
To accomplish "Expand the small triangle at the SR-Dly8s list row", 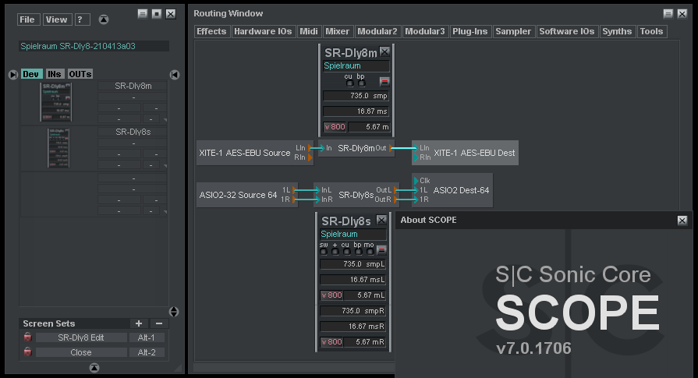I will tap(165, 166).
